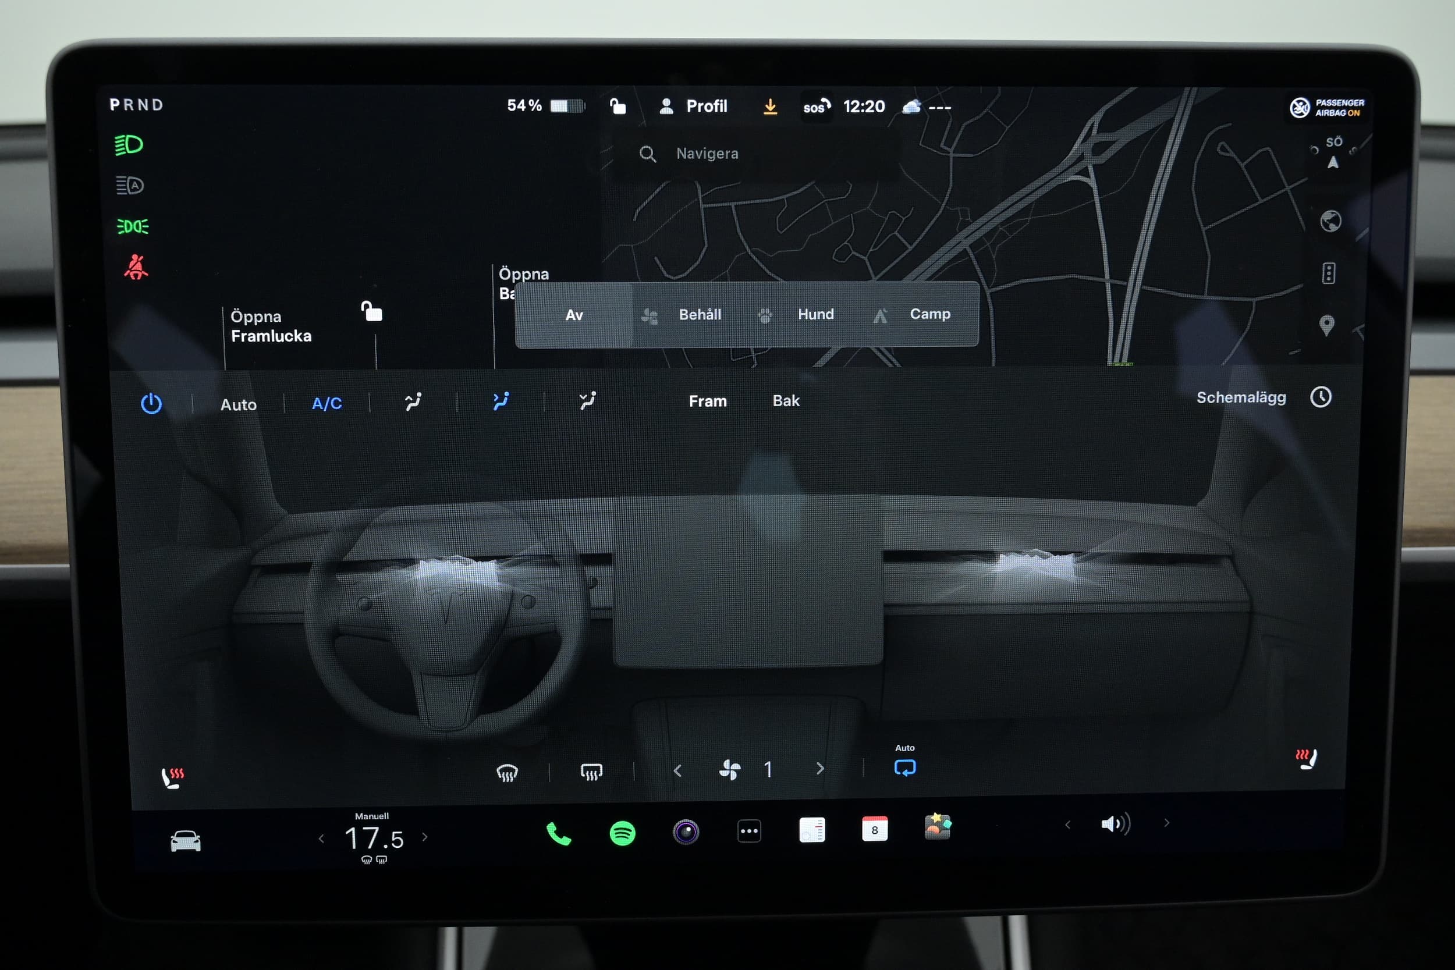Open the car controls menu
This screenshot has height=970, width=1455.
tap(186, 841)
